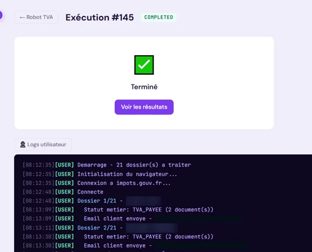Go back to Robot TVA
Screen dimensions: 312x252
coord(36,17)
